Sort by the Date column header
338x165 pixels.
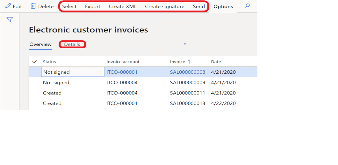(216, 62)
